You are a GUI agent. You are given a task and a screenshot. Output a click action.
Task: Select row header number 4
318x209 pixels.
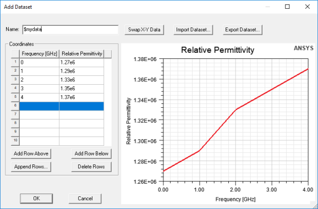point(15,89)
